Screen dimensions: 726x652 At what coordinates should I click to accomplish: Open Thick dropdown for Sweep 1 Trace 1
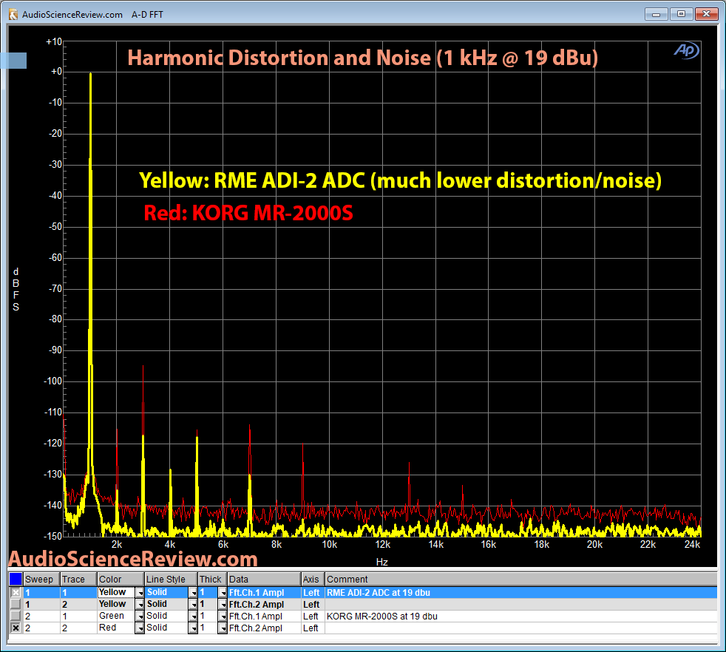pos(223,592)
